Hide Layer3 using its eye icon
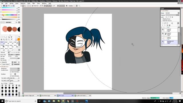The image size is (183, 103). tap(163, 33)
